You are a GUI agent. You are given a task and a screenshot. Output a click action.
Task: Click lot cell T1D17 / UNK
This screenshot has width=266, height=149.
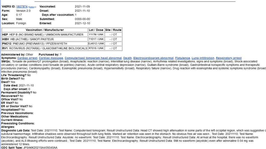(x=96, y=39)
